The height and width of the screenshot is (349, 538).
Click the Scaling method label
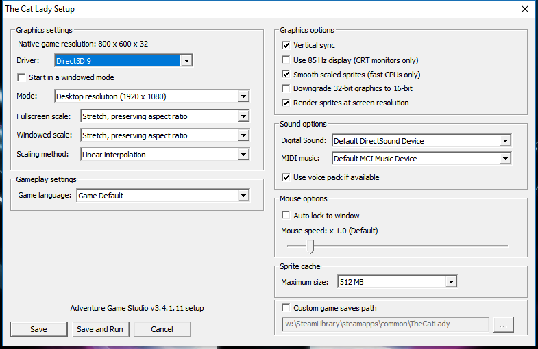(x=42, y=154)
